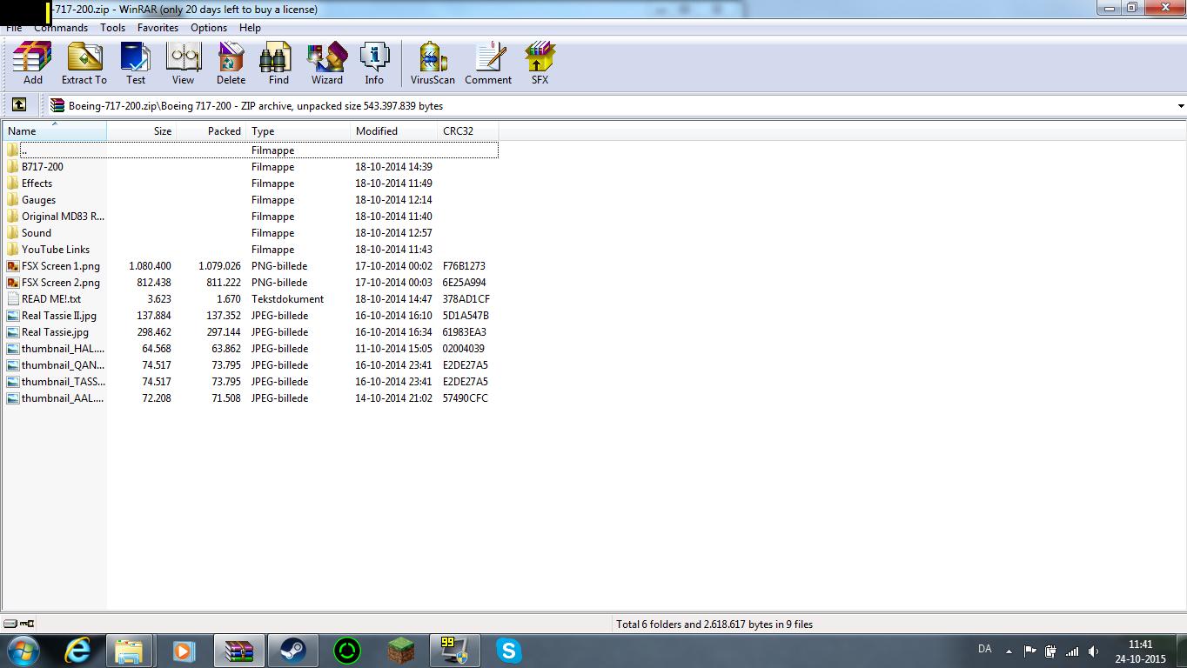1187x668 pixels.
Task: Sort by Modified column header
Action: click(x=394, y=131)
